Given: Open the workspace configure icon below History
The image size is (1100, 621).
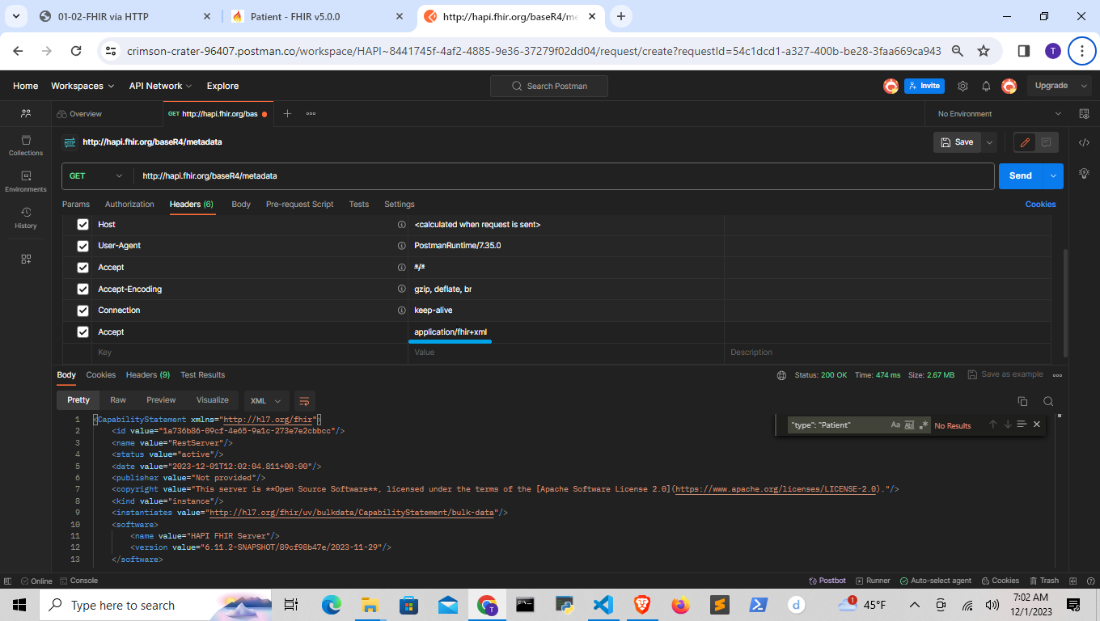Looking at the screenshot, I should 26,259.
